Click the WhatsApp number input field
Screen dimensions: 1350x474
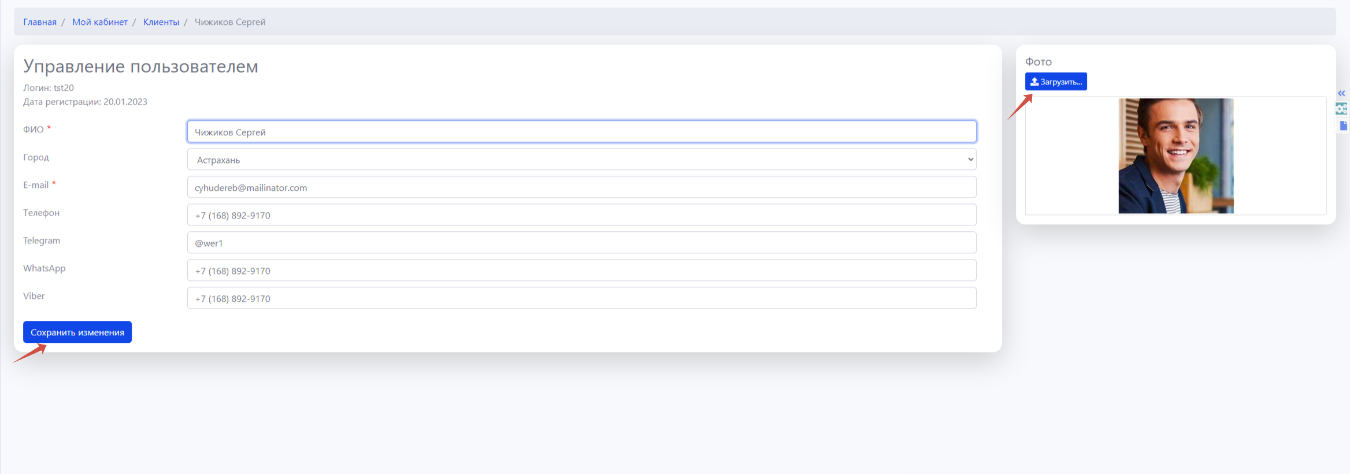(581, 271)
